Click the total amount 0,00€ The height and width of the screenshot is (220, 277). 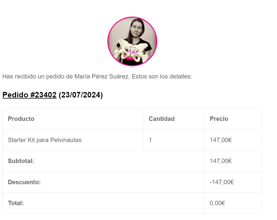217,203
